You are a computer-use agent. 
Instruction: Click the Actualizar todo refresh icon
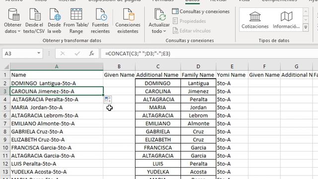click(x=159, y=14)
